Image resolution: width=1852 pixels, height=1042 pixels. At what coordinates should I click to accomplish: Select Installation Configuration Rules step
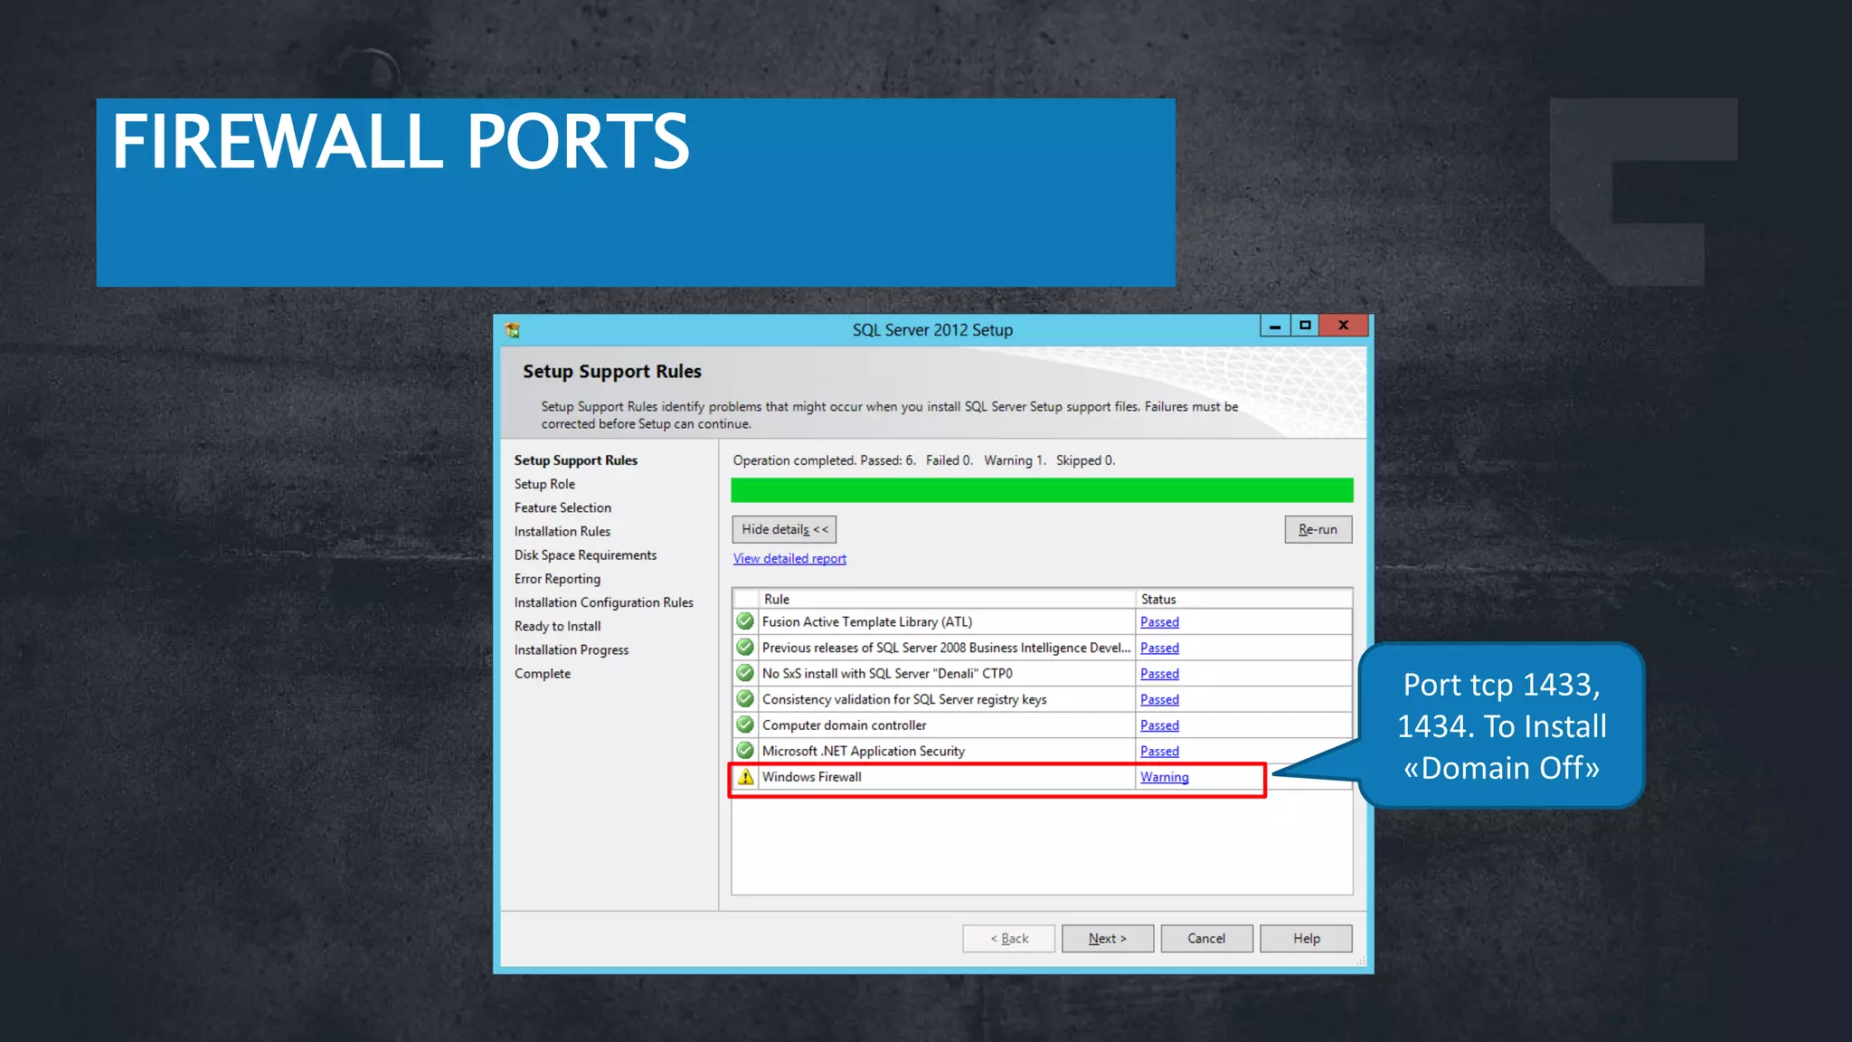coord(604,602)
